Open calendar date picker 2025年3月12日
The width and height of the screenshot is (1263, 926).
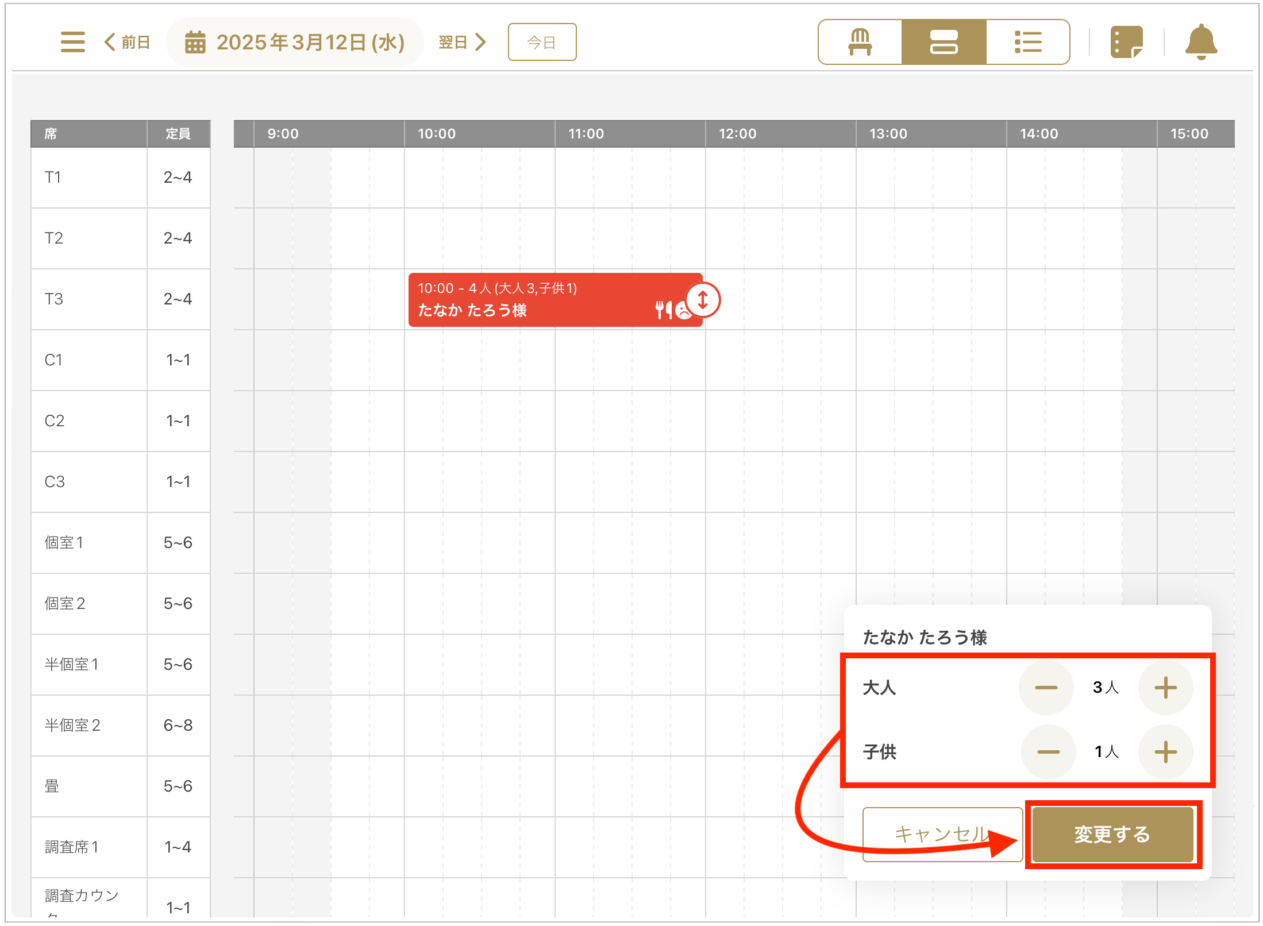tap(295, 42)
